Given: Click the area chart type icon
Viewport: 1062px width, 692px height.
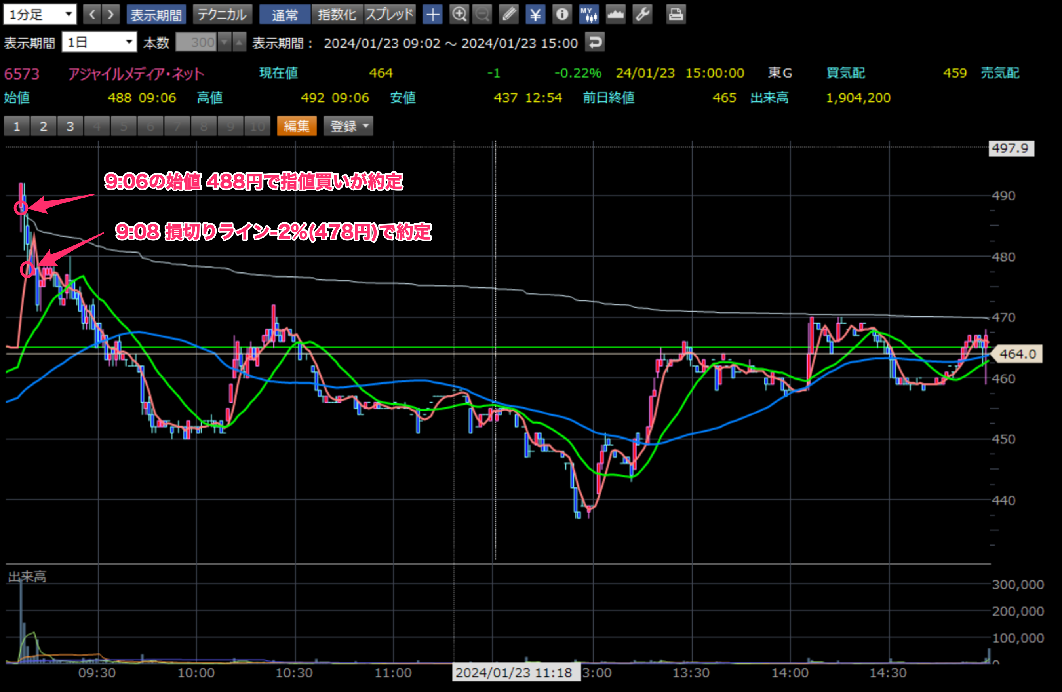Looking at the screenshot, I should [x=615, y=15].
